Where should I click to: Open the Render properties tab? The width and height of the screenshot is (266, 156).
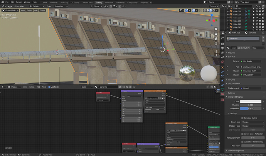pos(222,44)
